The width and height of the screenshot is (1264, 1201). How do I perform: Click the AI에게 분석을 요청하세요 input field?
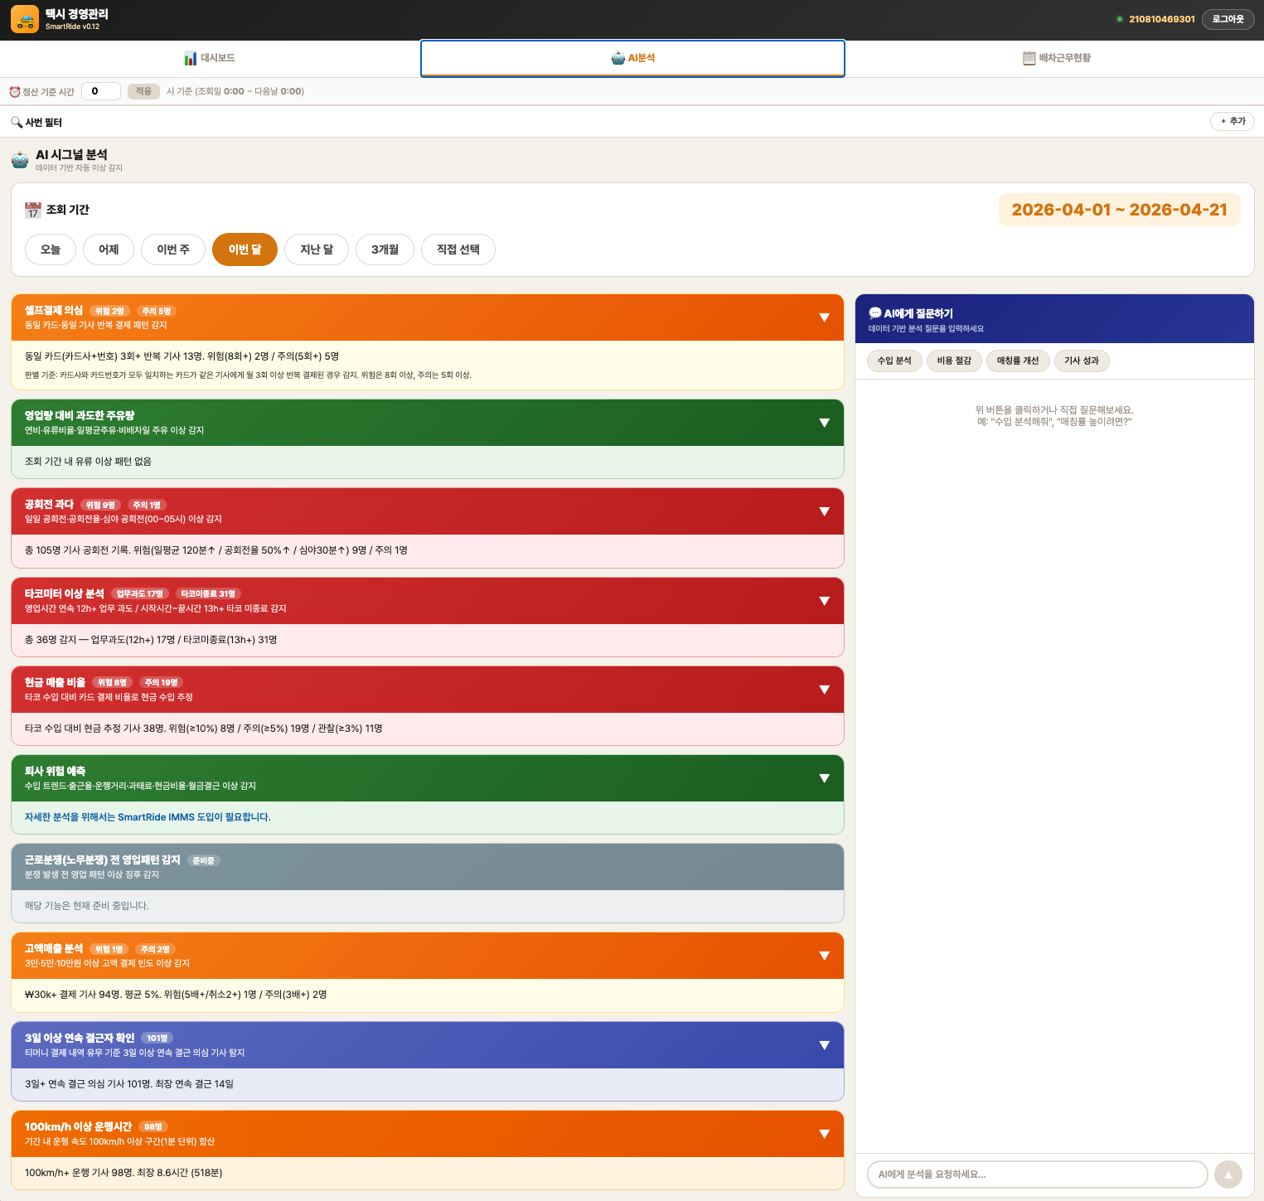coord(1037,1174)
